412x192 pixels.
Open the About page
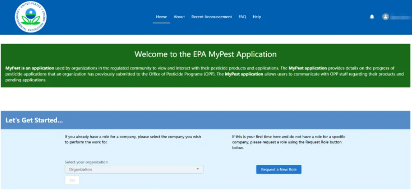tap(179, 17)
